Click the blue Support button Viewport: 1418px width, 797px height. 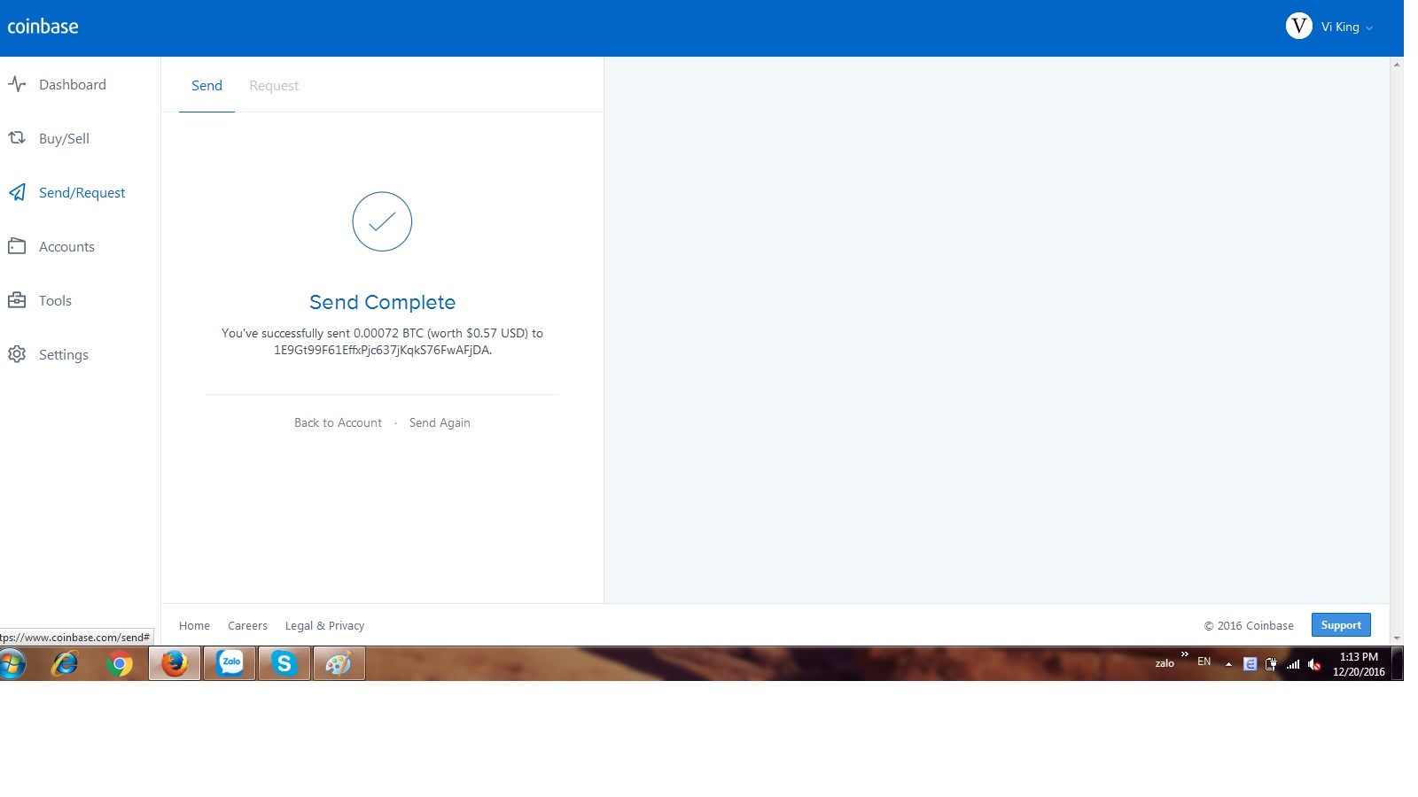pos(1341,625)
